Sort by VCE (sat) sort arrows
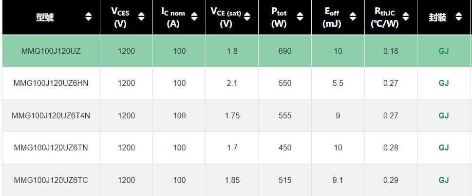The width and height of the screenshot is (472, 196). (247, 17)
